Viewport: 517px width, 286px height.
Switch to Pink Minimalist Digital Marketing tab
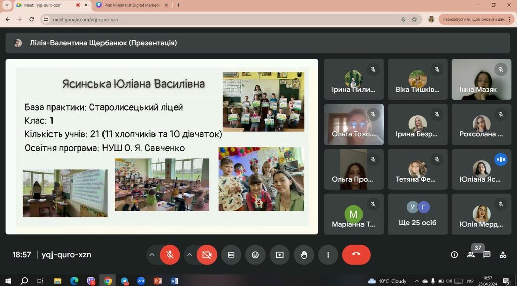pos(132,5)
